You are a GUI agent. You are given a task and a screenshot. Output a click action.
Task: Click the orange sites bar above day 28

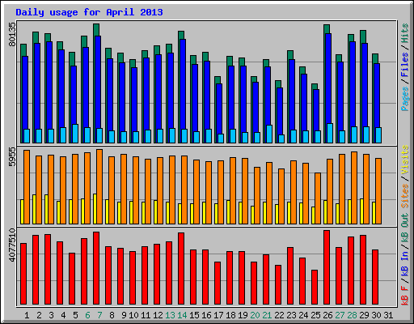(x=354, y=188)
